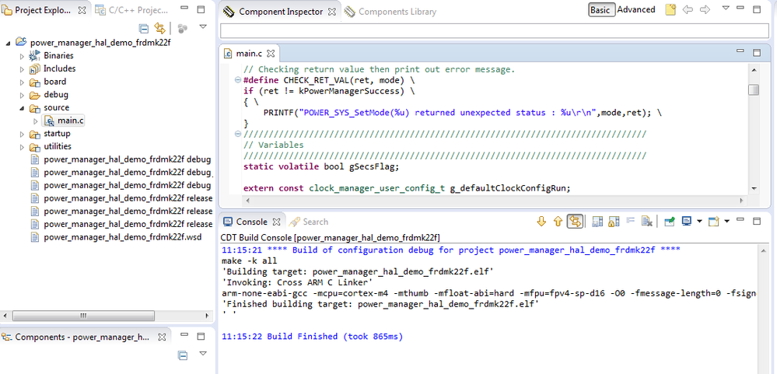Clear the Console output
The image size is (777, 374).
pyautogui.click(x=646, y=221)
